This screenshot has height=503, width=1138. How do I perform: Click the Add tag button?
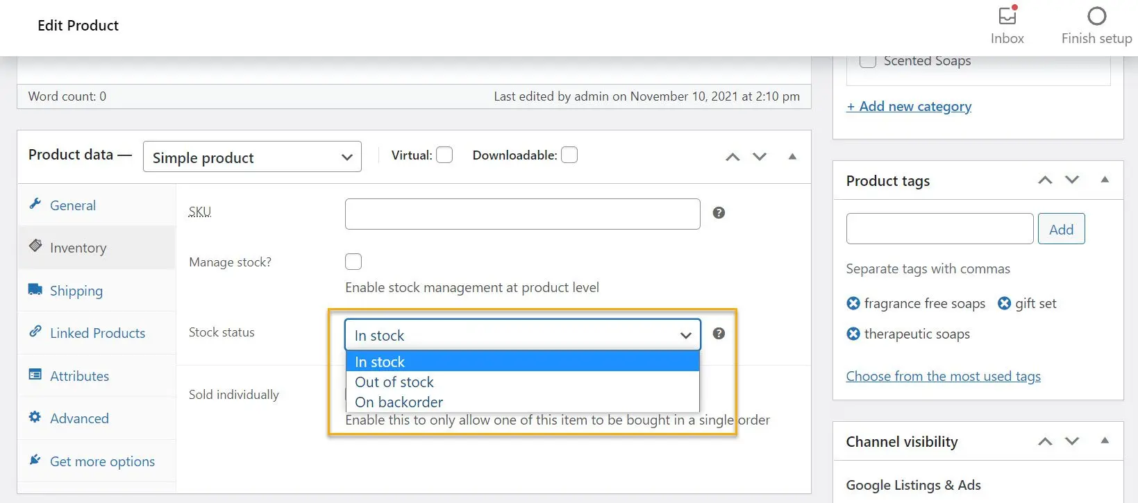pos(1061,229)
